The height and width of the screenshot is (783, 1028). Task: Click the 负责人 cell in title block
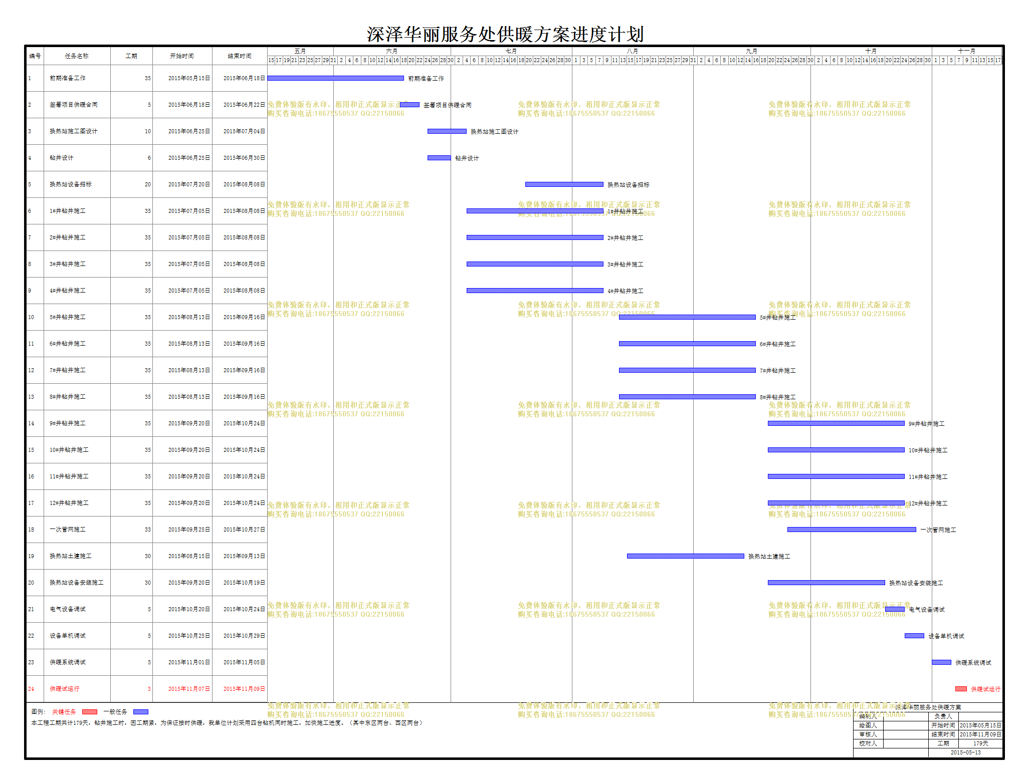tap(943, 716)
